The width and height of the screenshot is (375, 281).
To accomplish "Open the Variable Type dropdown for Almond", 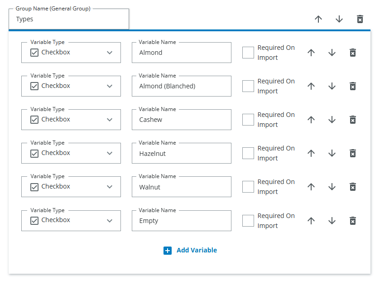I will [x=109, y=53].
